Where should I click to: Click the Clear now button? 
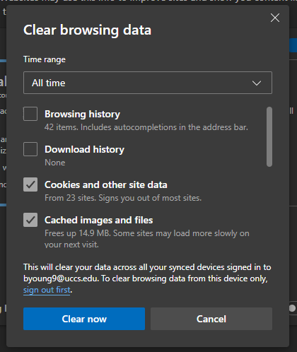coord(84,319)
